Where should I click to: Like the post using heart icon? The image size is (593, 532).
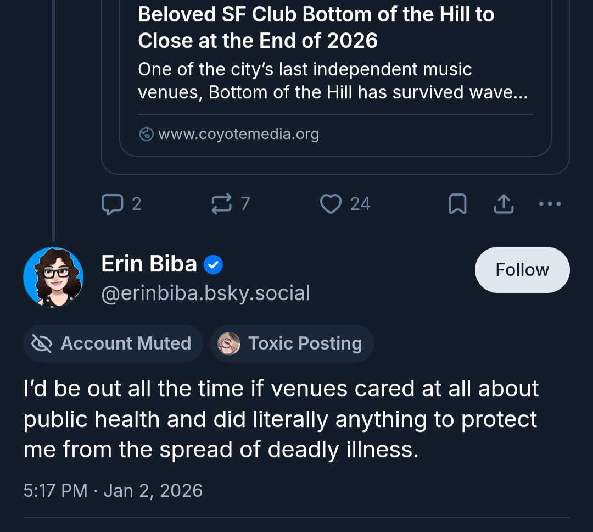(331, 204)
